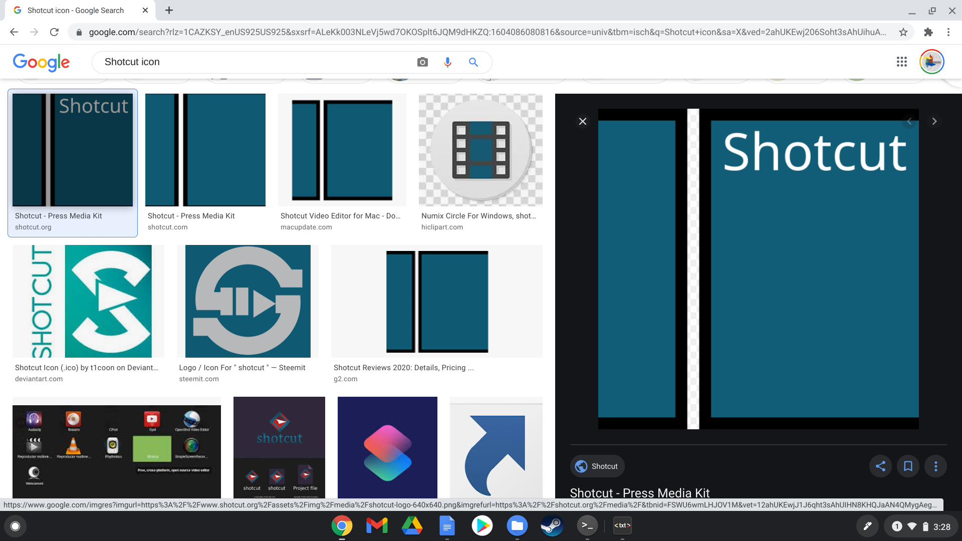Open a new browser tab
Screen dimensions: 962x541
tap(169, 10)
